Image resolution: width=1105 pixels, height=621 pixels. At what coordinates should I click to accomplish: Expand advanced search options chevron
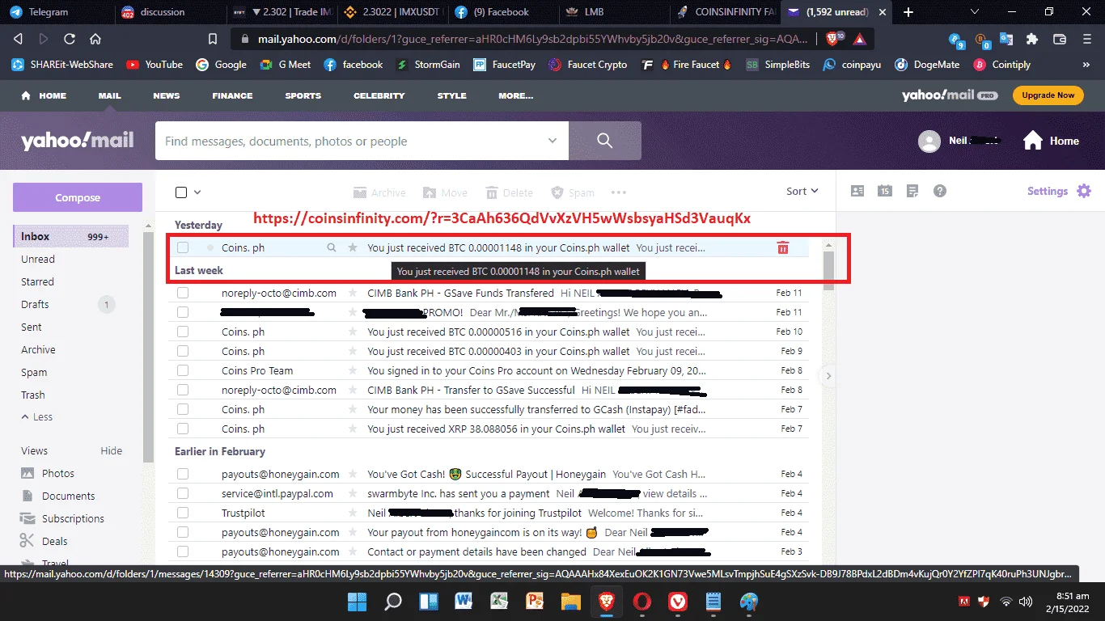[552, 141]
